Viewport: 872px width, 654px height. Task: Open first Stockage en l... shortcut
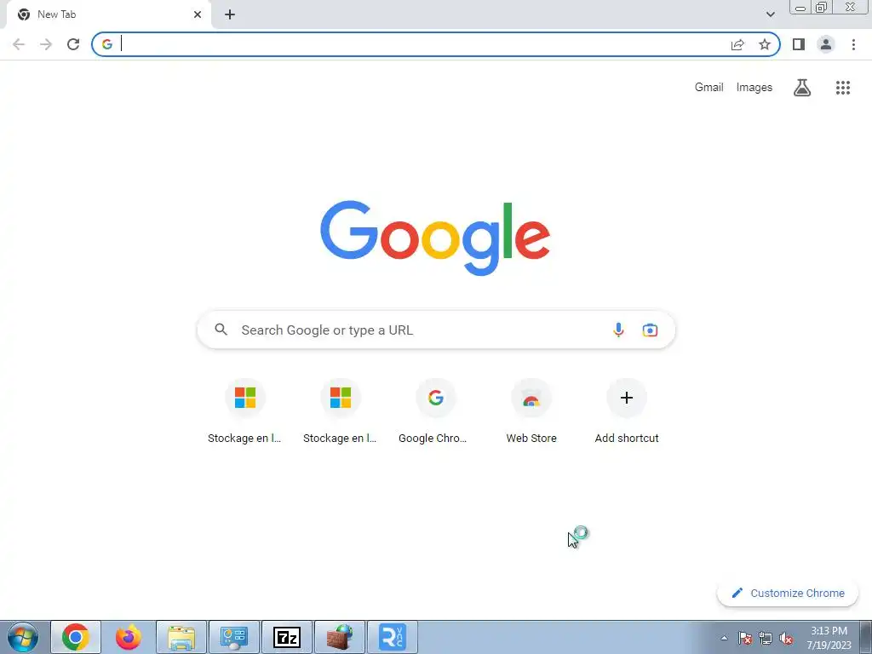click(244, 411)
